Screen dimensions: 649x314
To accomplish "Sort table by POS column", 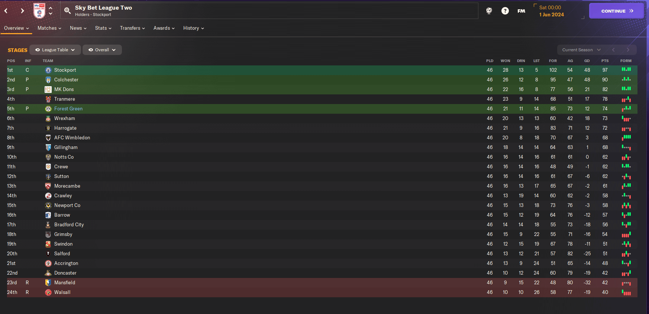I will point(11,61).
